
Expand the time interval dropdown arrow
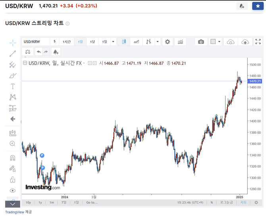(x=114, y=42)
